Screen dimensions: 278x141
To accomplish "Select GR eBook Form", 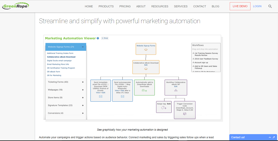I will coord(53,72).
